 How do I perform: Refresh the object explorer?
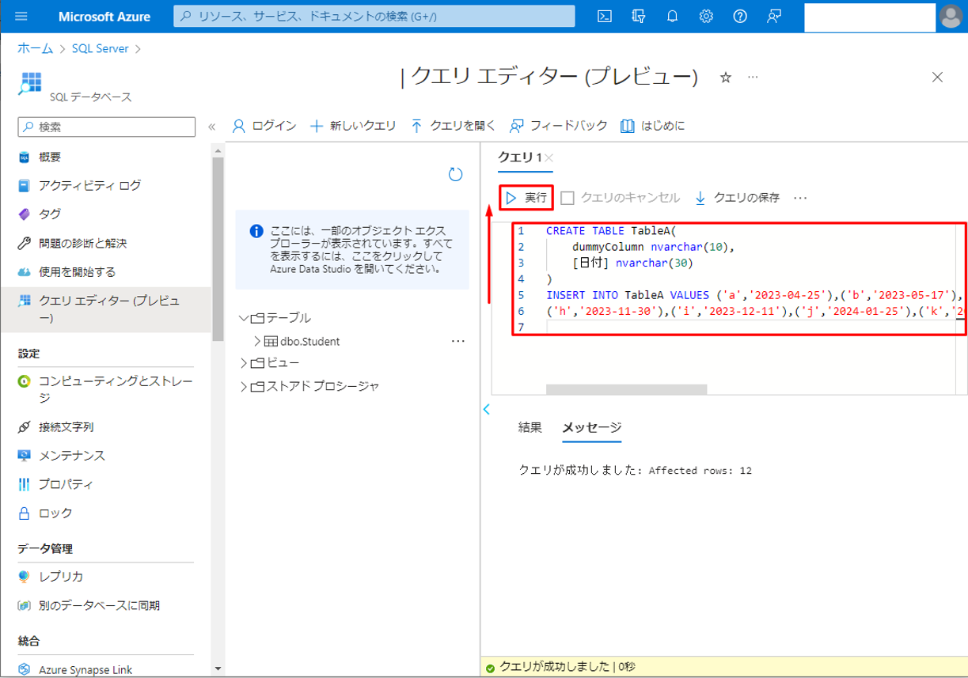tap(455, 175)
